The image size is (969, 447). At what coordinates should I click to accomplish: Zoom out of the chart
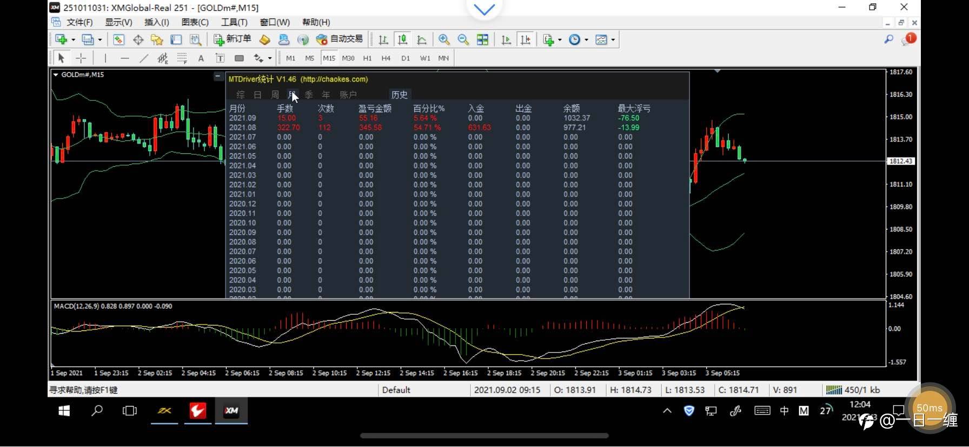coord(463,39)
